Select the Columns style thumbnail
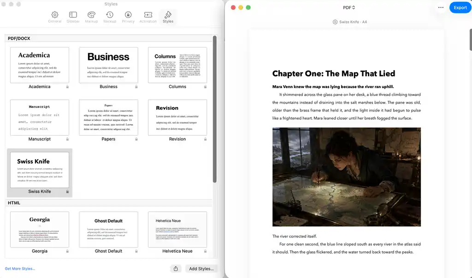472x278 pixels. click(x=177, y=65)
